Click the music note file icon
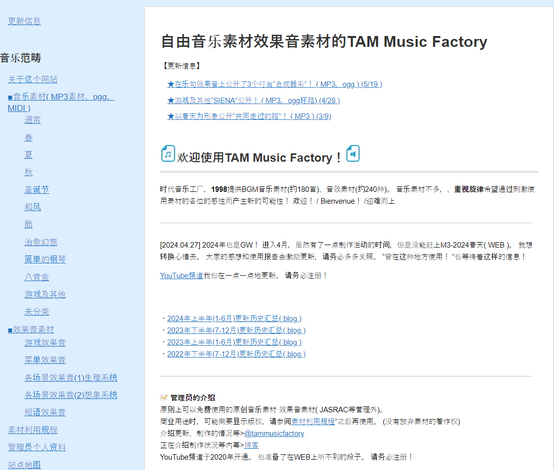The width and height of the screenshot is (554, 470). click(x=168, y=153)
